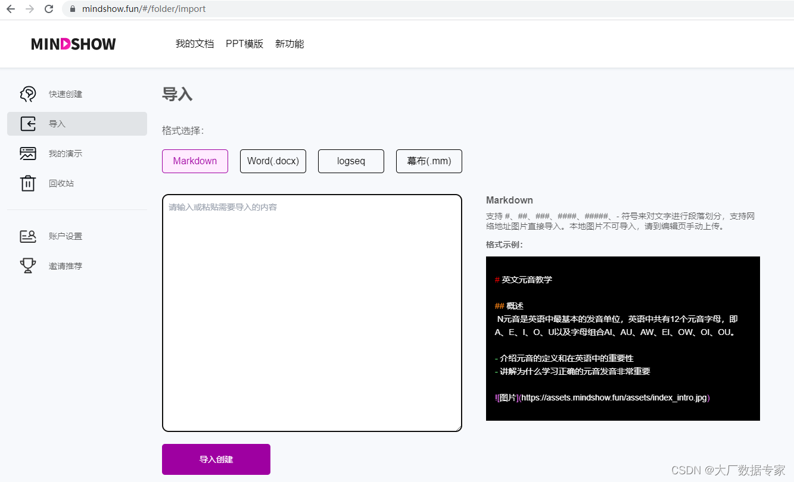Click '讲解为什么学习正确的元音发音非常重要' example line

[x=572, y=371]
